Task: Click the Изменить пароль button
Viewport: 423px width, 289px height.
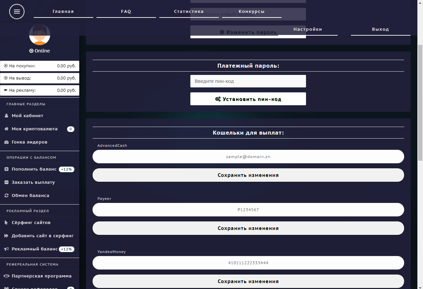Action: tap(248, 32)
